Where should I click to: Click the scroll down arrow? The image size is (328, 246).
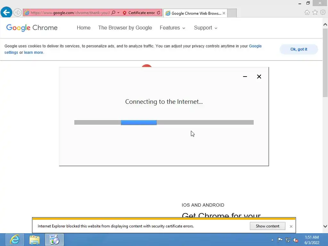pos(325,226)
